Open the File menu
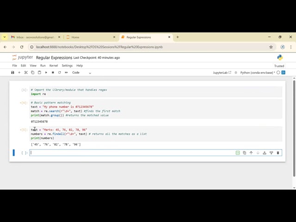 click(x=14, y=66)
